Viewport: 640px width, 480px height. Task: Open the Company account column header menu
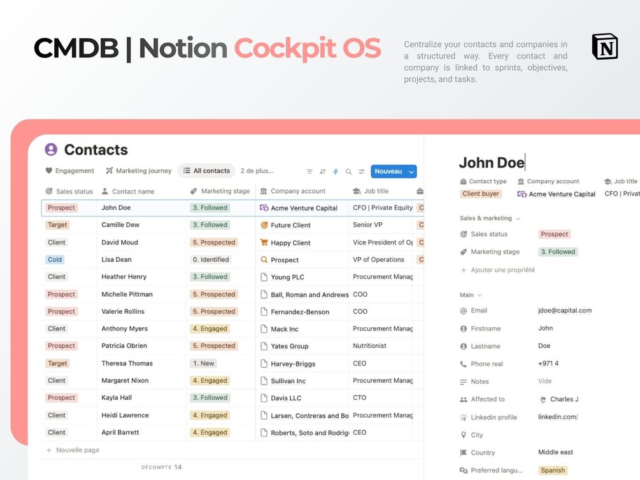pos(293,191)
